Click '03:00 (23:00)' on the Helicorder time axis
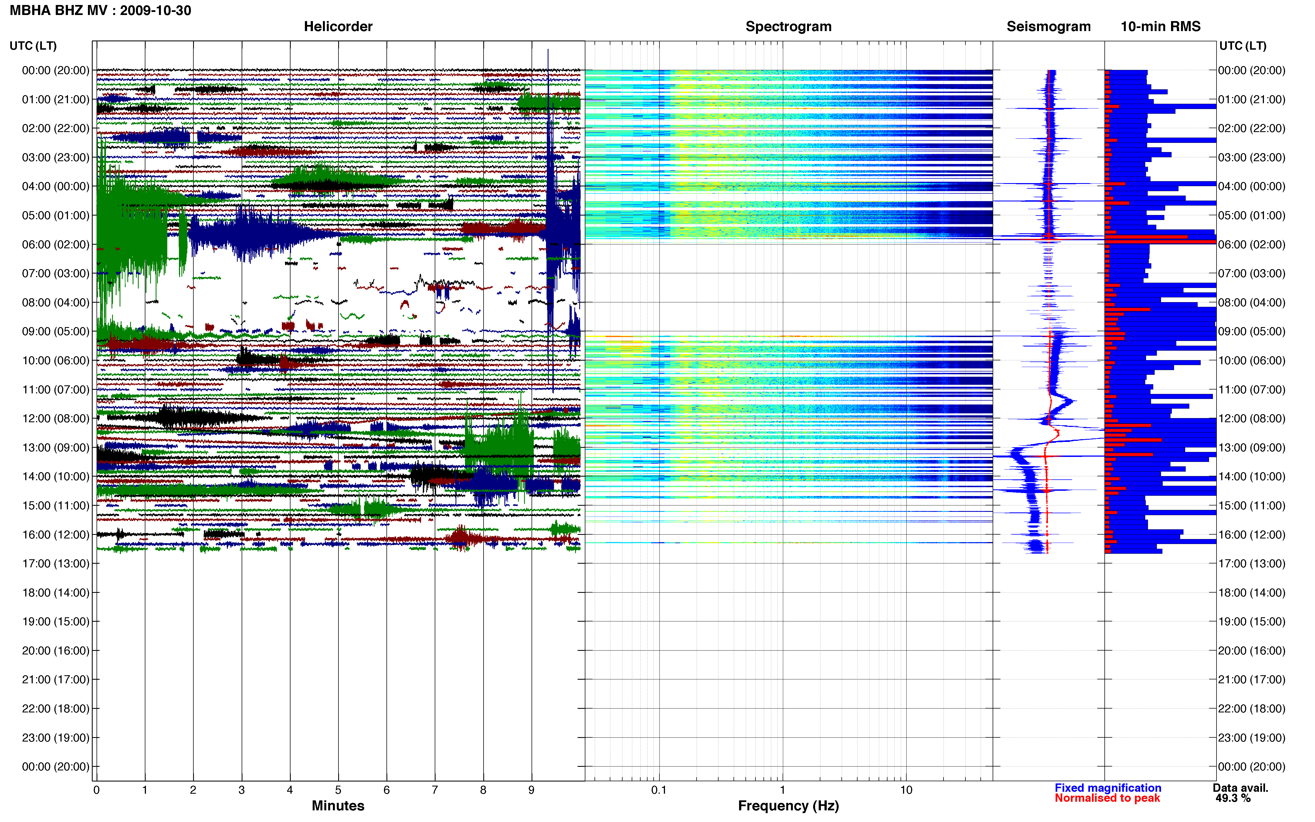The height and width of the screenshot is (822, 1315). (55, 157)
